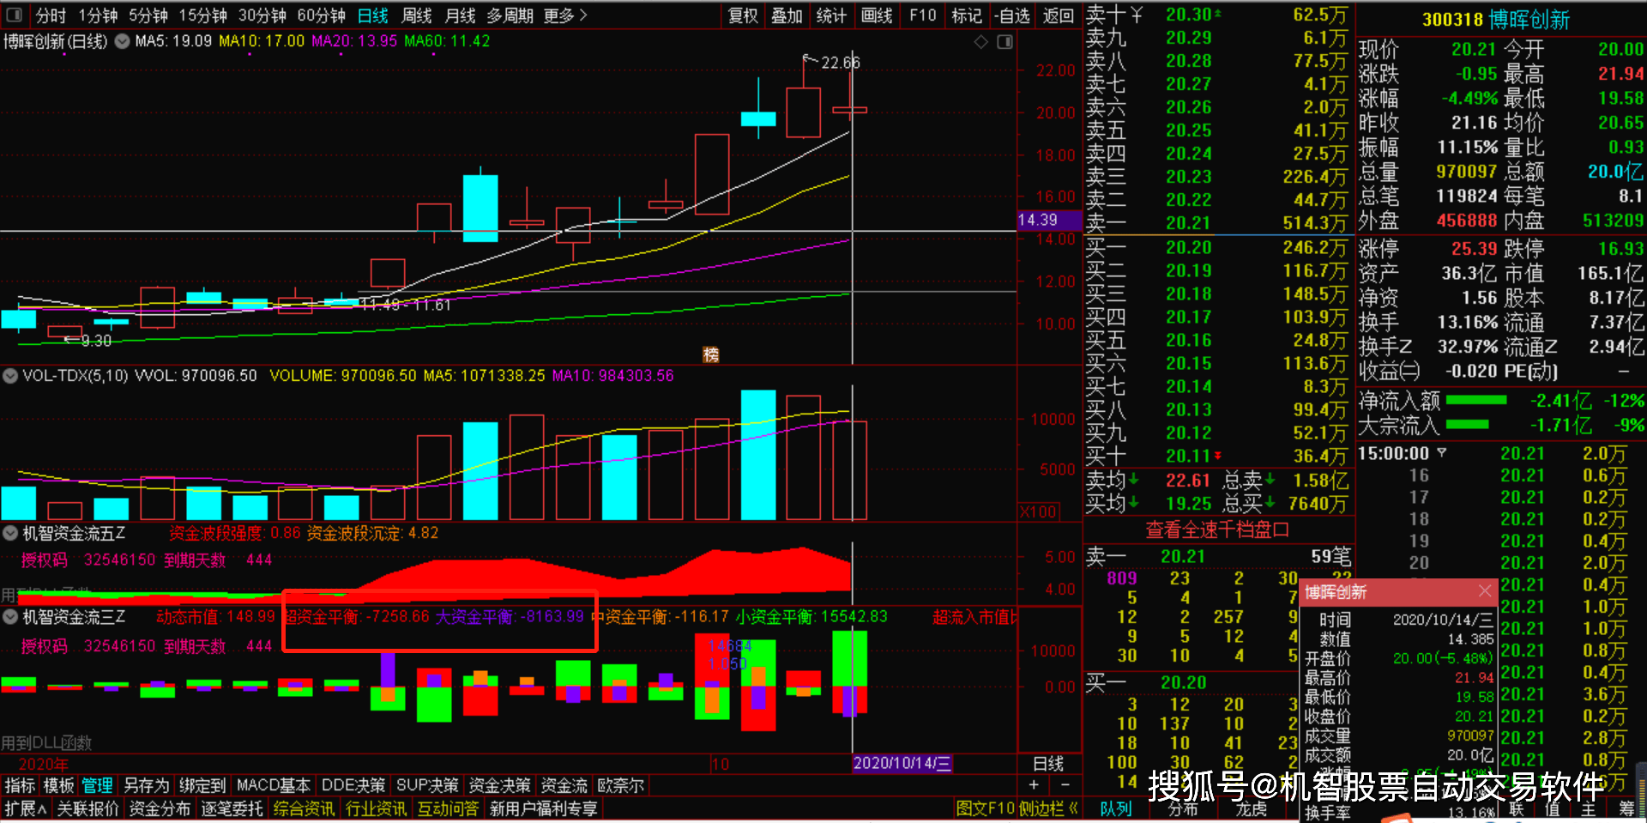The height and width of the screenshot is (823, 1647).
Task: Select the 队列 order queue tab
Action: tap(1115, 808)
